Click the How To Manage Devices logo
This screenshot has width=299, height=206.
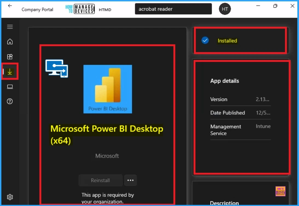[80, 9]
